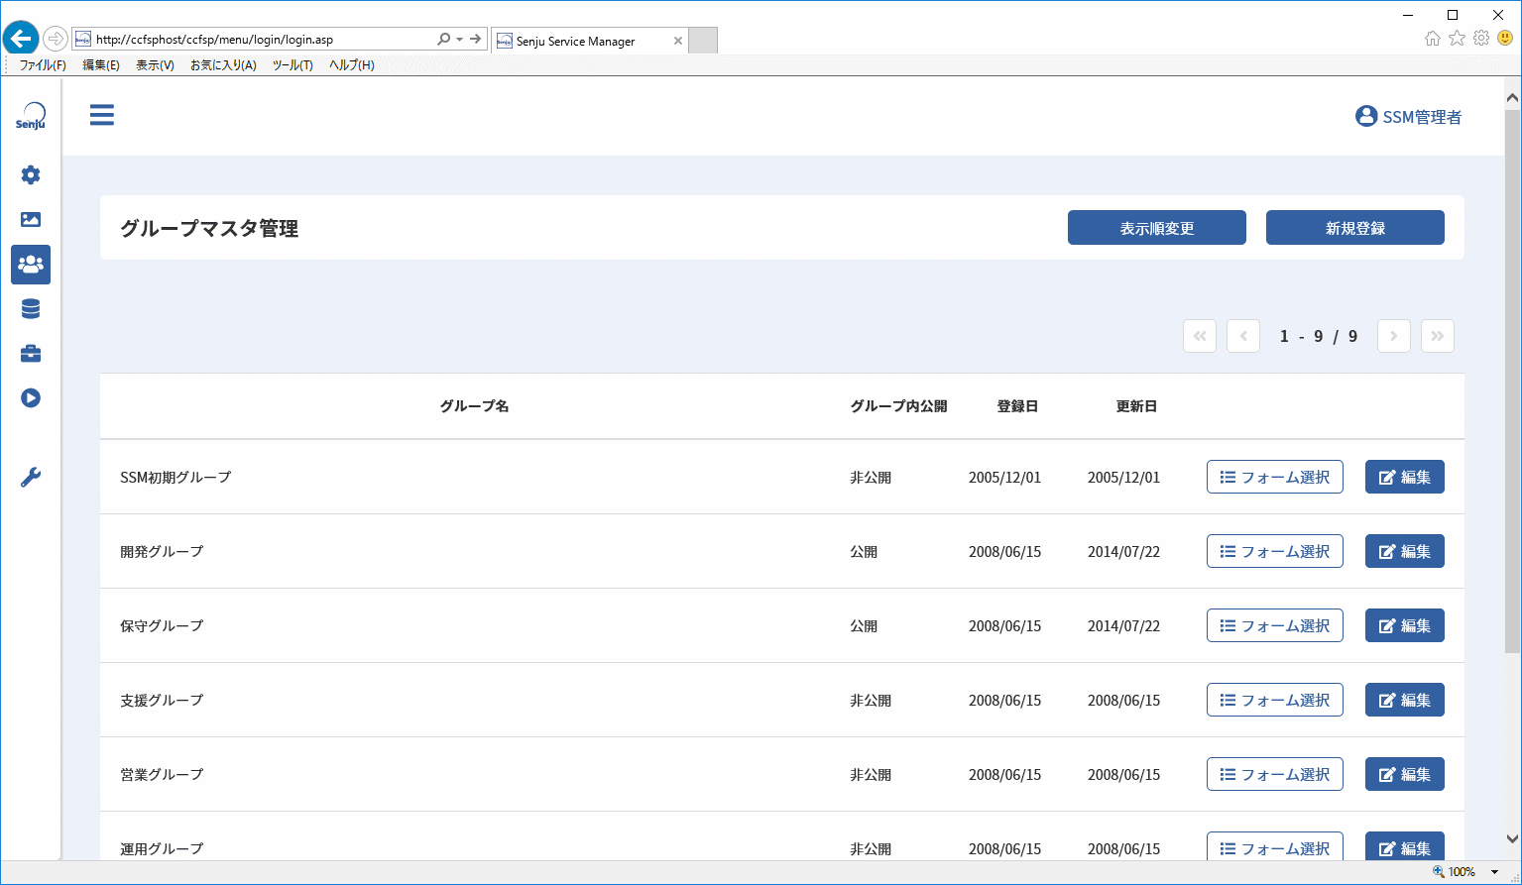Go to the next page of results

point(1394,336)
